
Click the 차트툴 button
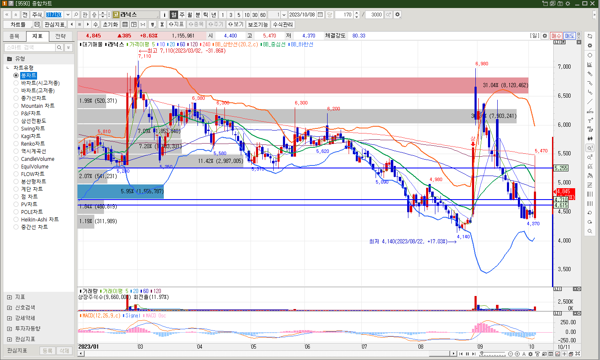[x=18, y=24]
